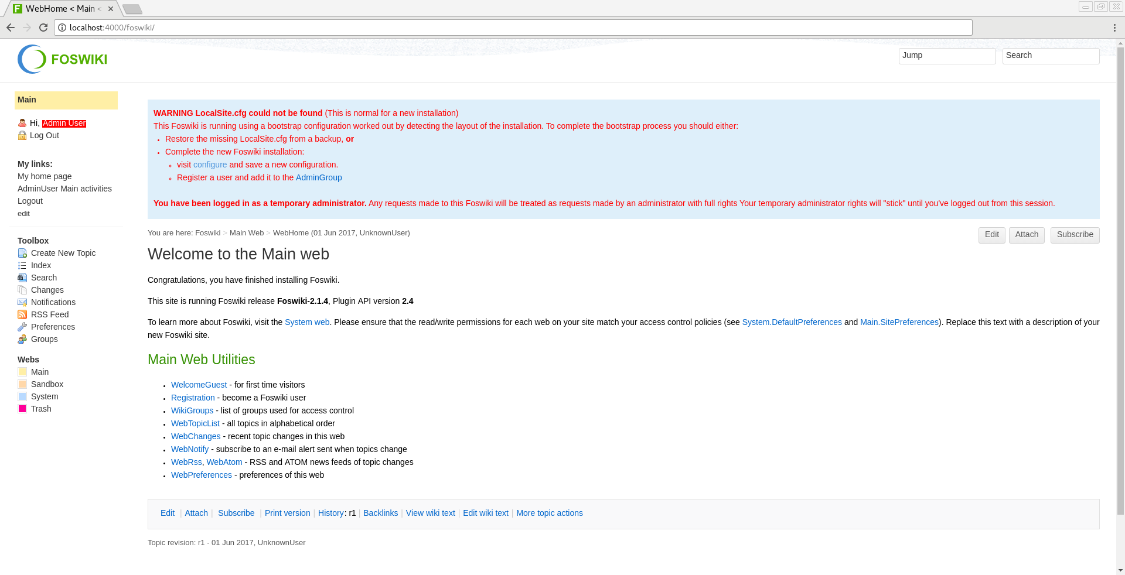
Task: Click Backlinks in bottom toolbar
Action: coord(380,513)
